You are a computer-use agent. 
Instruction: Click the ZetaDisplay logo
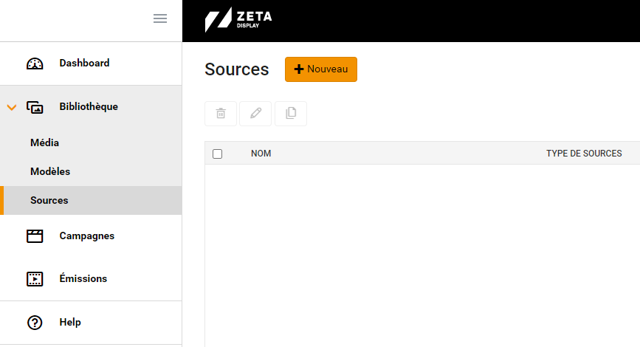pyautogui.click(x=238, y=20)
